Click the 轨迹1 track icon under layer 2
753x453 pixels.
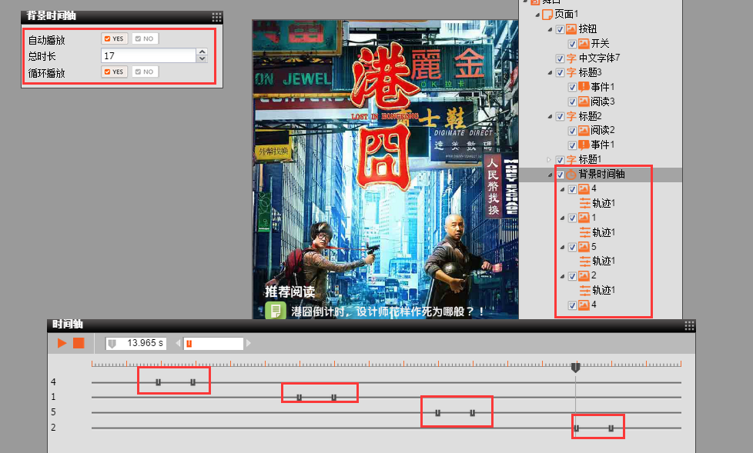[x=584, y=290]
